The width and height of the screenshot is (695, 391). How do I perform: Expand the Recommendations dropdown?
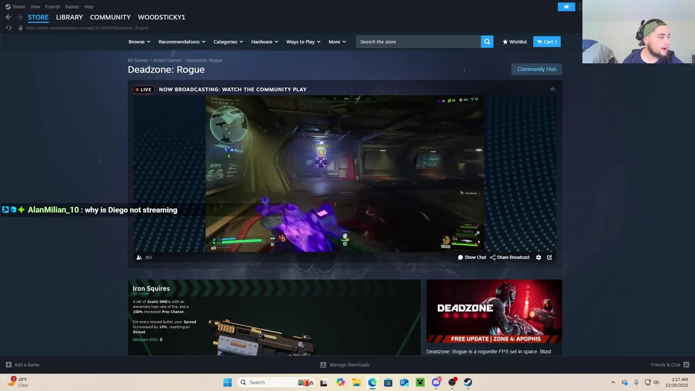182,42
